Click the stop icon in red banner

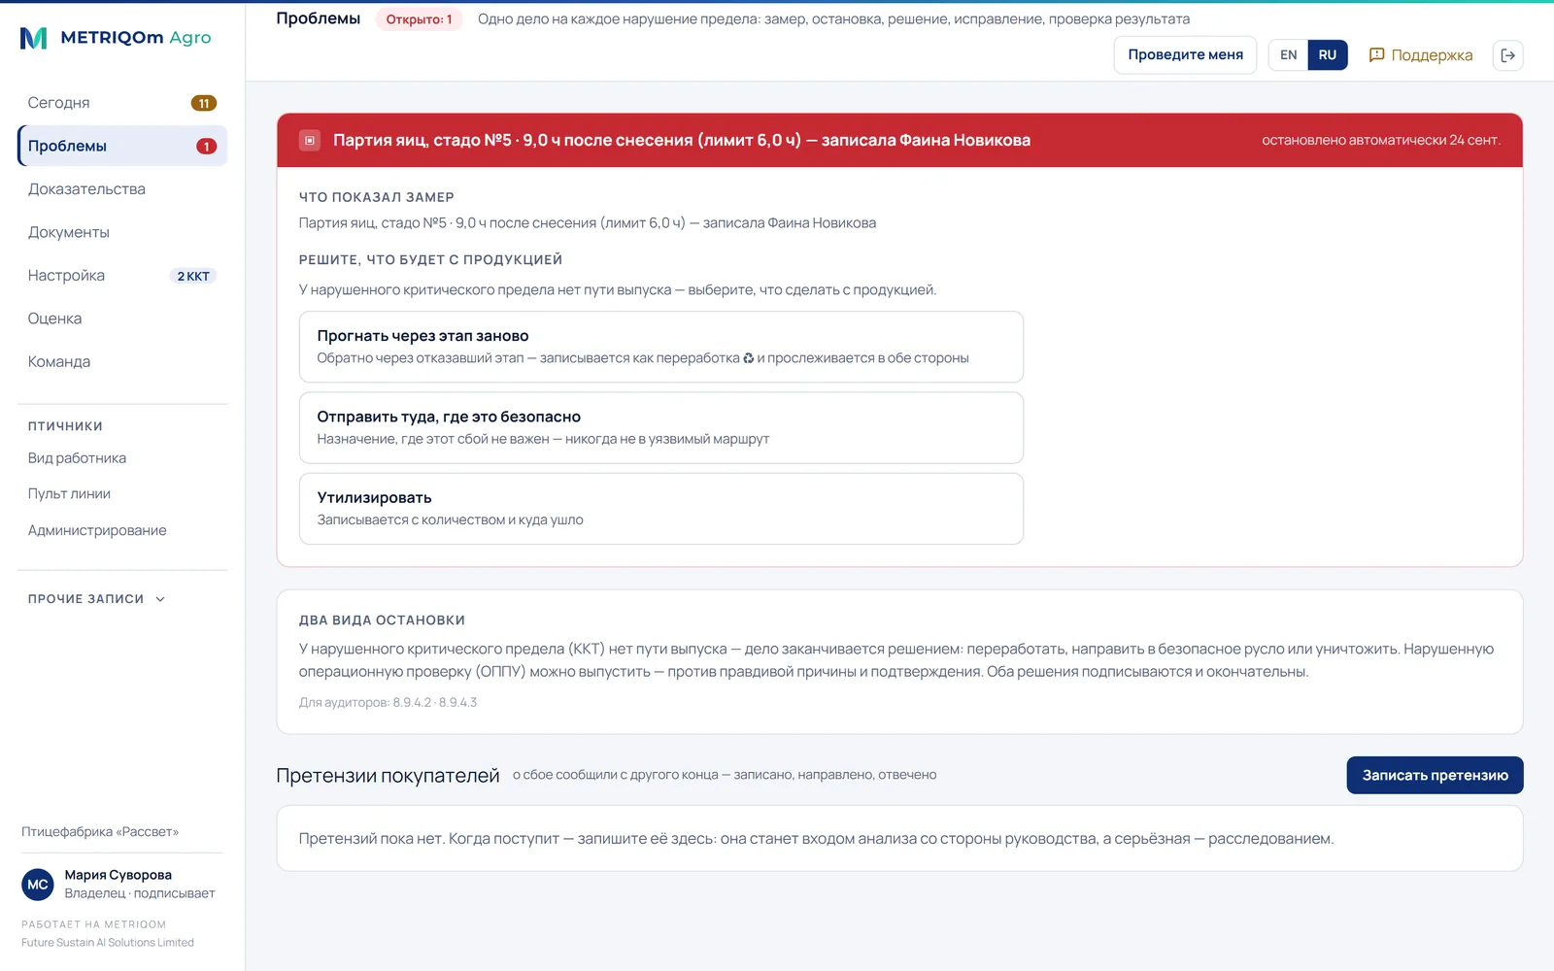[x=310, y=141]
